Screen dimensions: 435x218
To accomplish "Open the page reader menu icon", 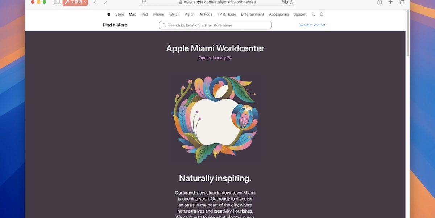I will (x=144, y=2).
